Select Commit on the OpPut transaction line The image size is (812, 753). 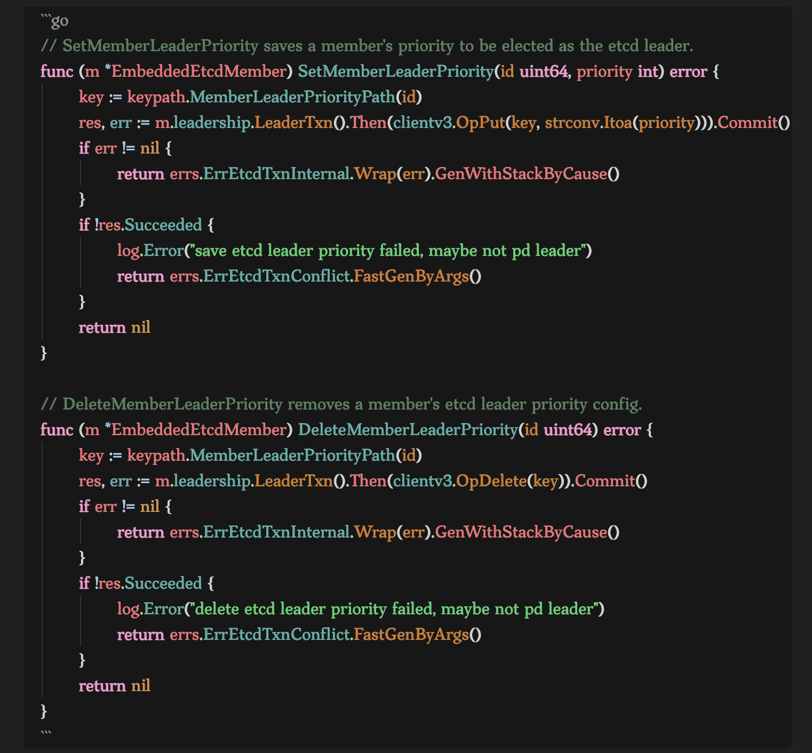click(747, 123)
